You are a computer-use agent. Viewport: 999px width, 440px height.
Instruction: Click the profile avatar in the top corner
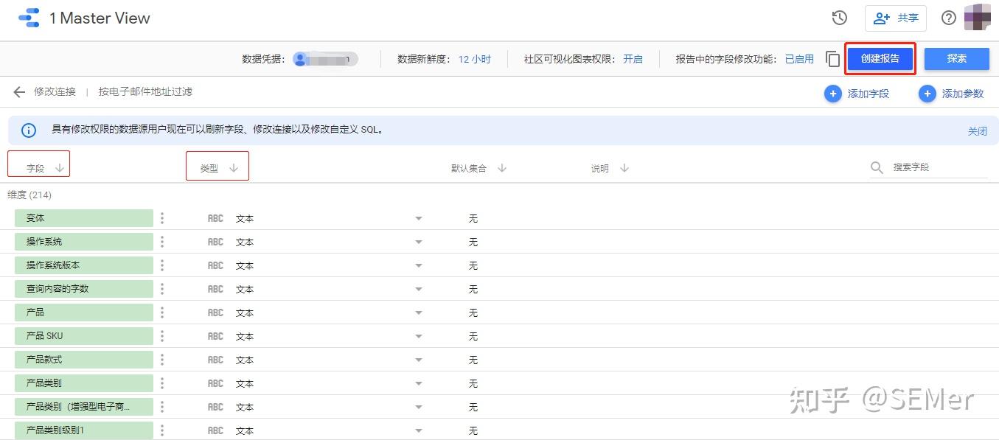point(979,18)
